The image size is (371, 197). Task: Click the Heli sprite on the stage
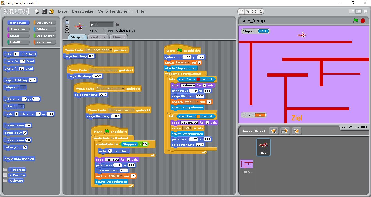pos(302,35)
